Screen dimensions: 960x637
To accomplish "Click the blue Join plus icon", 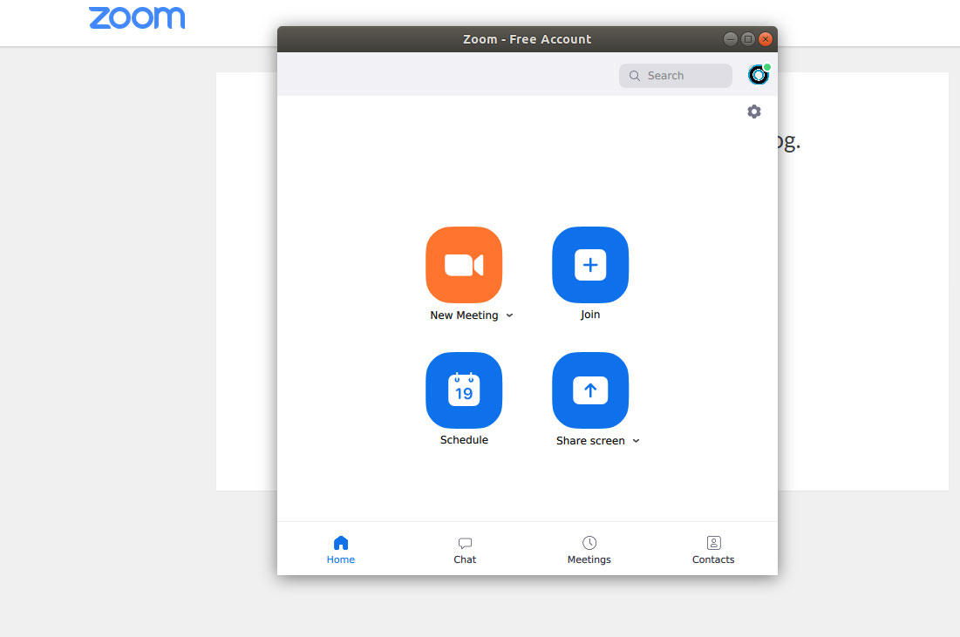I will (590, 264).
